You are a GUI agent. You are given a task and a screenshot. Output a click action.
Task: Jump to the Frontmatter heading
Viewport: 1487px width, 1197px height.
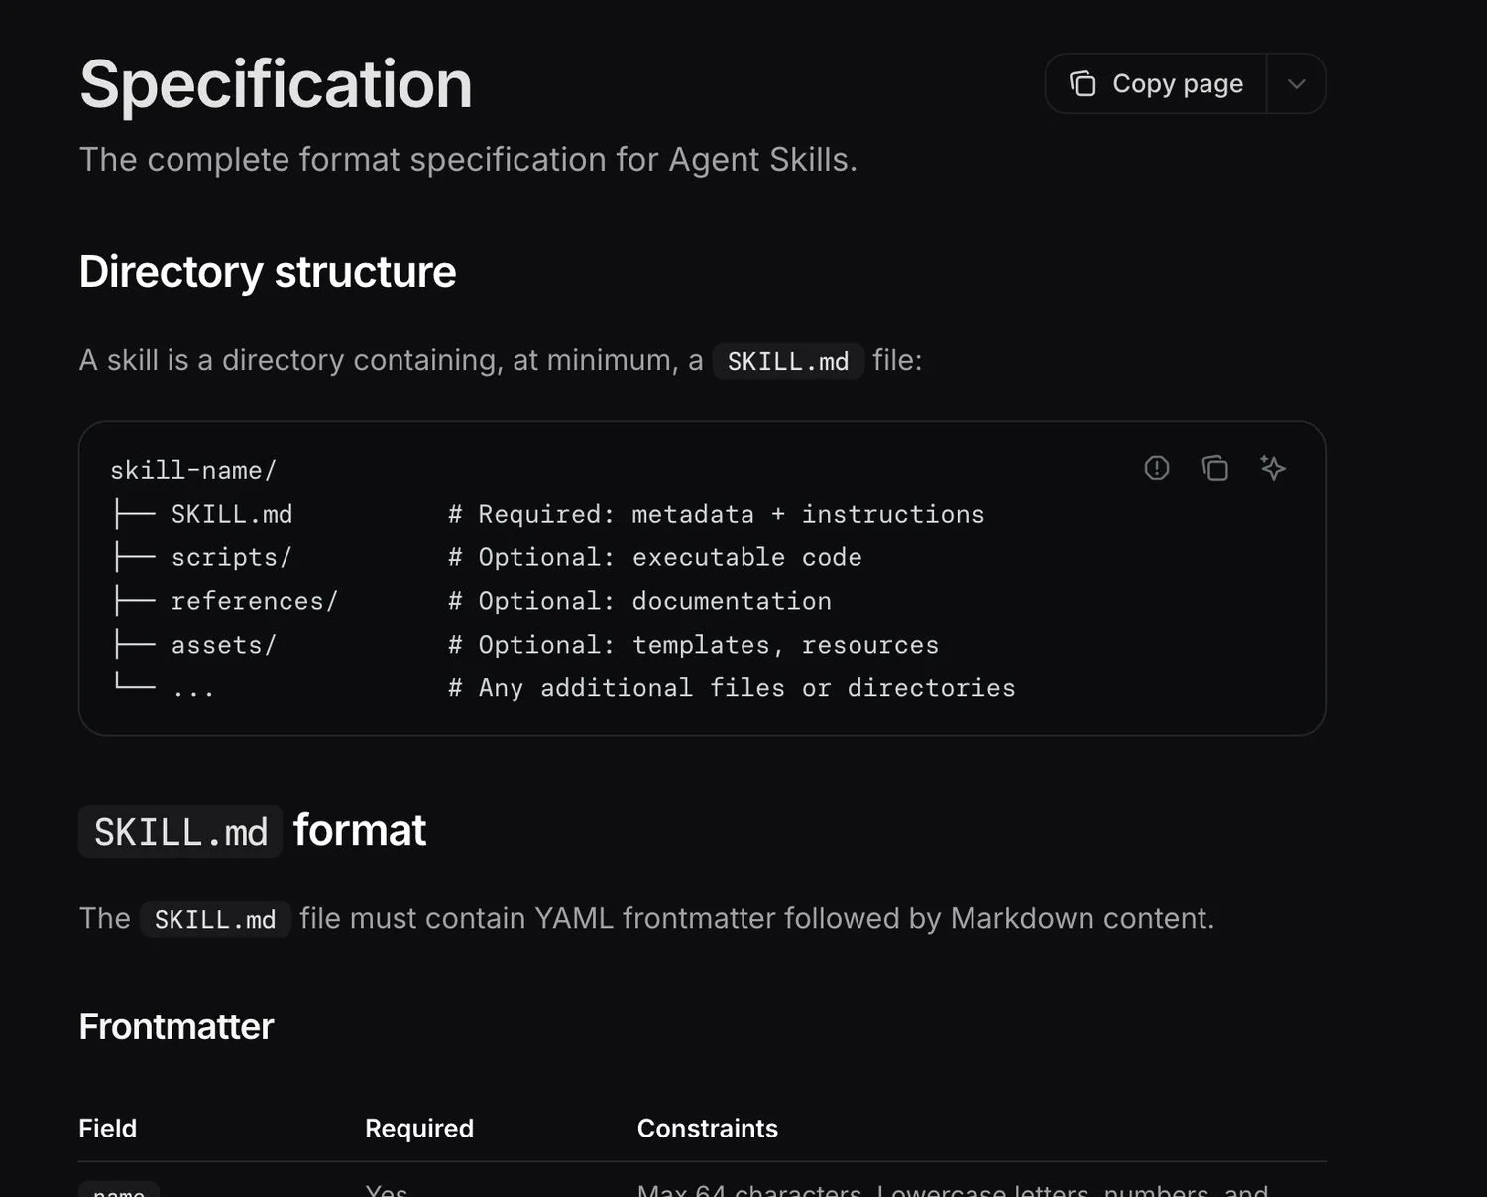(176, 1026)
